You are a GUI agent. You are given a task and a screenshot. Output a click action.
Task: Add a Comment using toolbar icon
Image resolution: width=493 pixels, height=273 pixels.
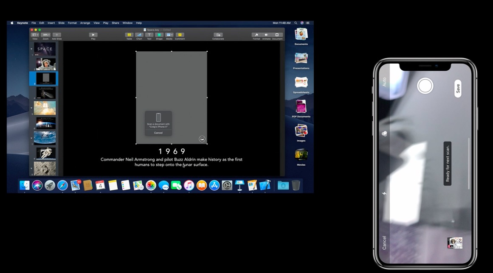coord(180,35)
